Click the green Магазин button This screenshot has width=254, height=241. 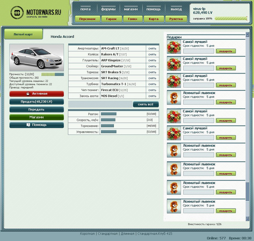click(37, 117)
